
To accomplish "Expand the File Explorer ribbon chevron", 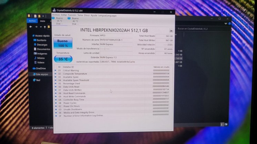I will point(226,23).
